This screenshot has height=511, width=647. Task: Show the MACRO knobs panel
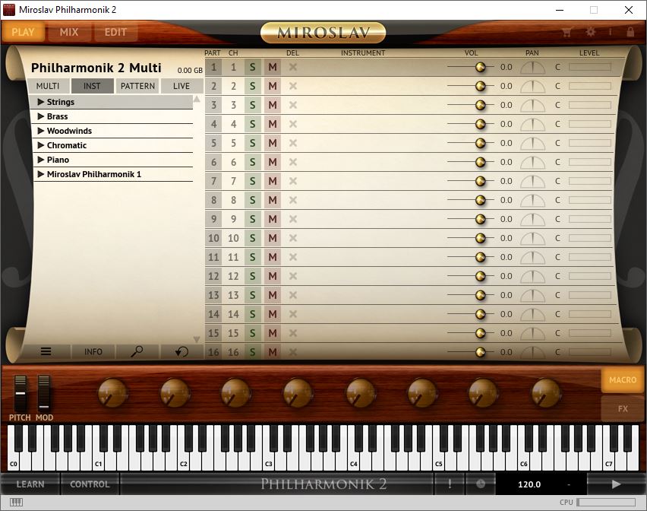(x=623, y=379)
